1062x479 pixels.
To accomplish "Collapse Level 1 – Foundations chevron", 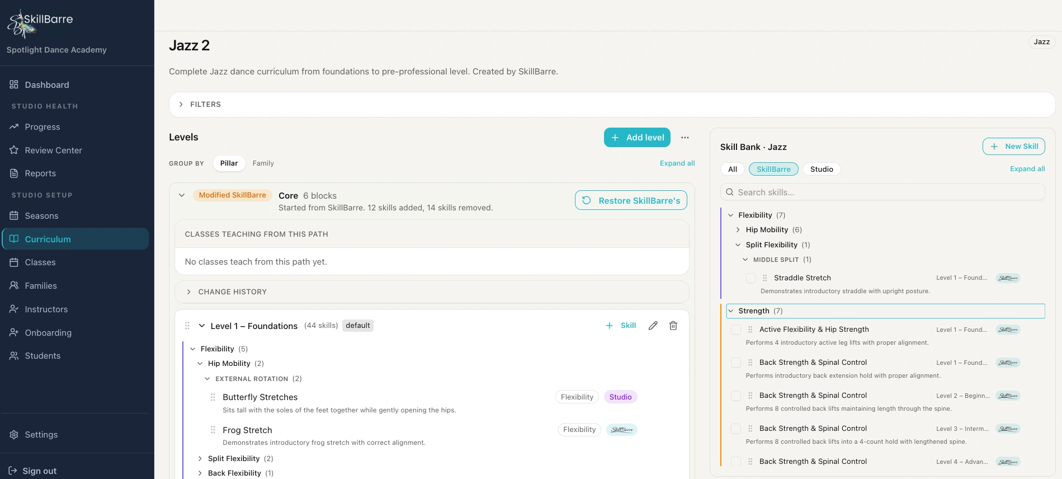I will pos(202,326).
